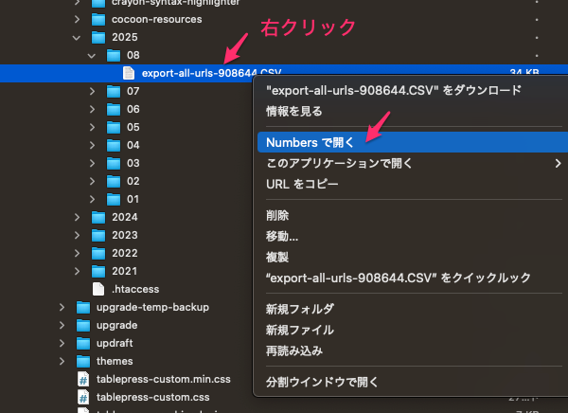Expand the 07 folder
568x413 pixels.
(x=92, y=91)
